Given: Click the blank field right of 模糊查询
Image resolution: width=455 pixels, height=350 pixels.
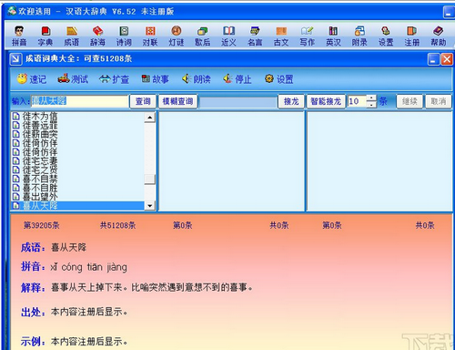Looking at the screenshot, I should click(x=238, y=102).
